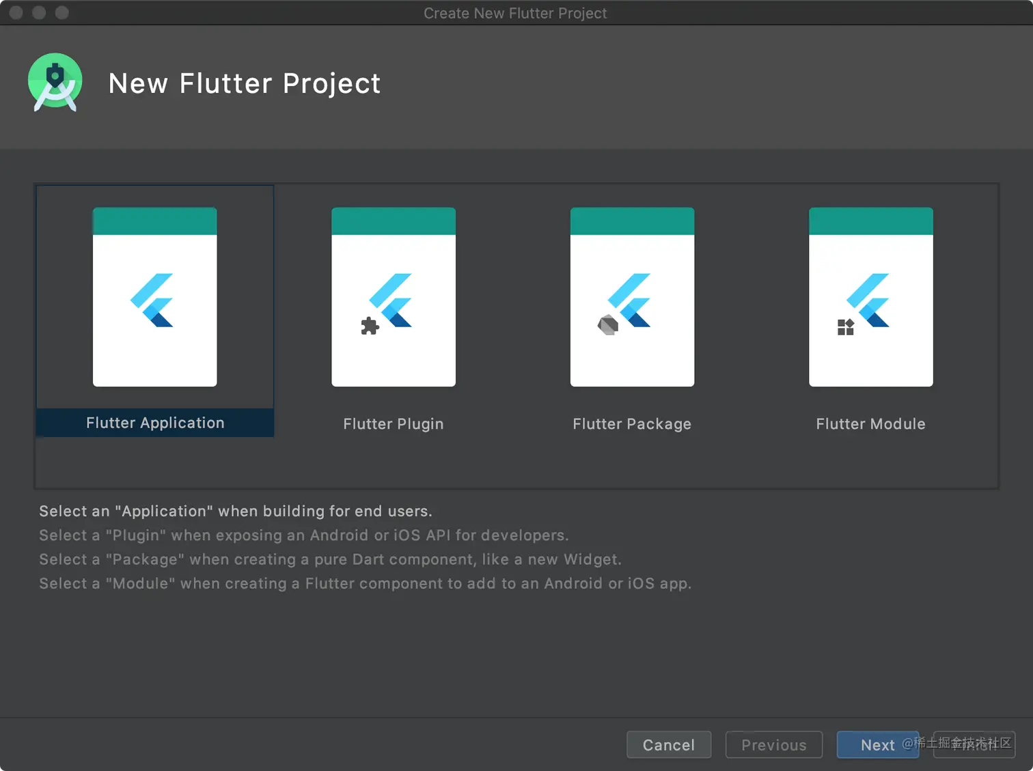1033x771 pixels.
Task: Close the dialog with the red window button
Action: pos(16,12)
